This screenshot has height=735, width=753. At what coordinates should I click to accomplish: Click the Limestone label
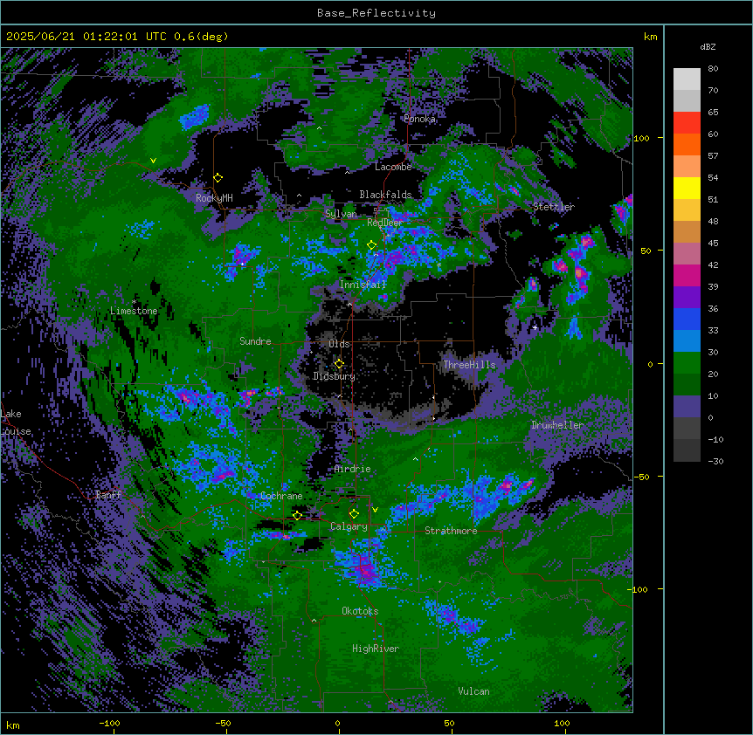(134, 311)
